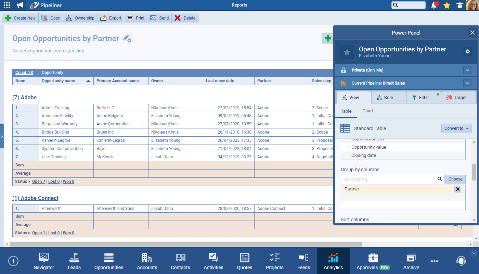The width and height of the screenshot is (479, 274).
Task: Open favorites star in header
Action: [446, 5]
